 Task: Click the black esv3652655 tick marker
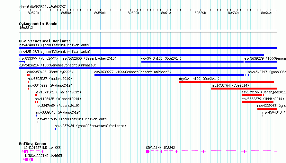pyautogui.click(x=63, y=62)
